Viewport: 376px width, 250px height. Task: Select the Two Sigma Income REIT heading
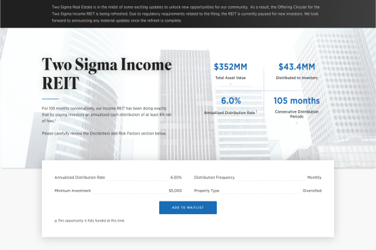tap(107, 74)
